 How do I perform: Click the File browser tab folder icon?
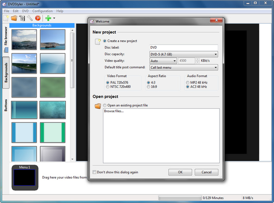6,50
